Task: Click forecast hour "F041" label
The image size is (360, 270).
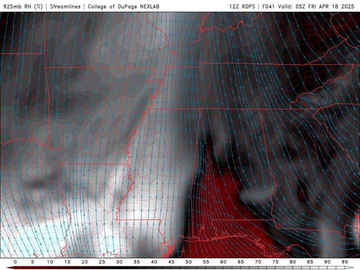Action: pos(268,6)
